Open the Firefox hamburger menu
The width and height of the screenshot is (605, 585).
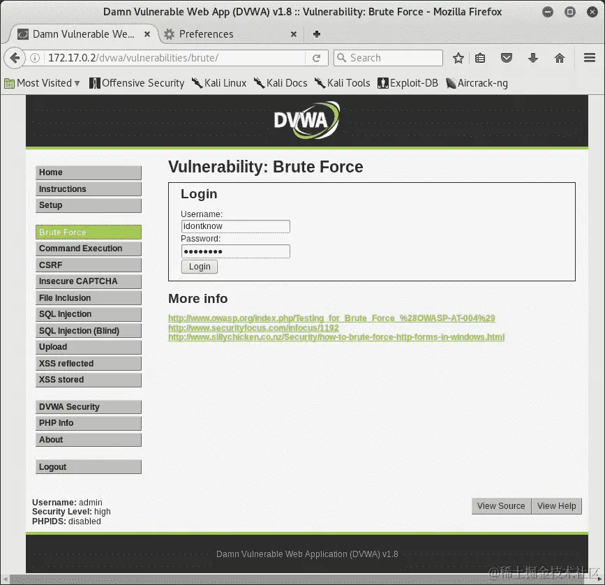[589, 58]
